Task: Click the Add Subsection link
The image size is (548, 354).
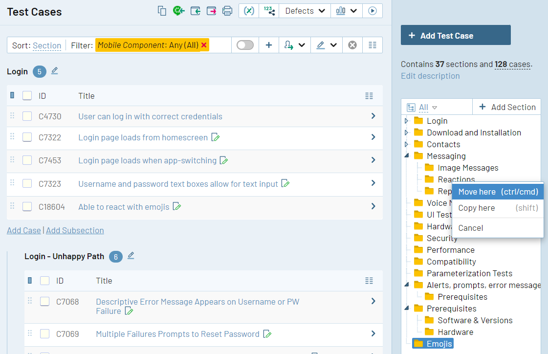Action: [75, 230]
